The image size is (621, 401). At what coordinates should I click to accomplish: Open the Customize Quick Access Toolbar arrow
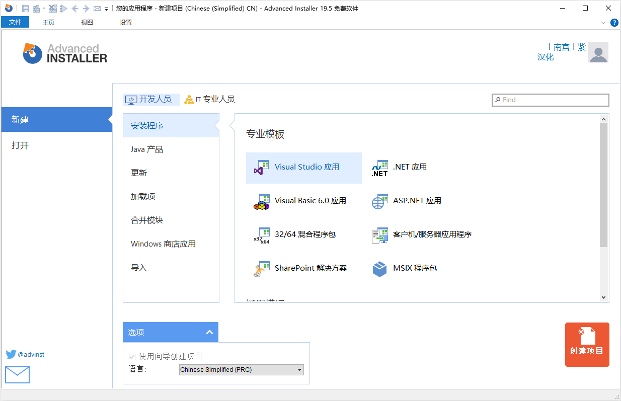106,9
